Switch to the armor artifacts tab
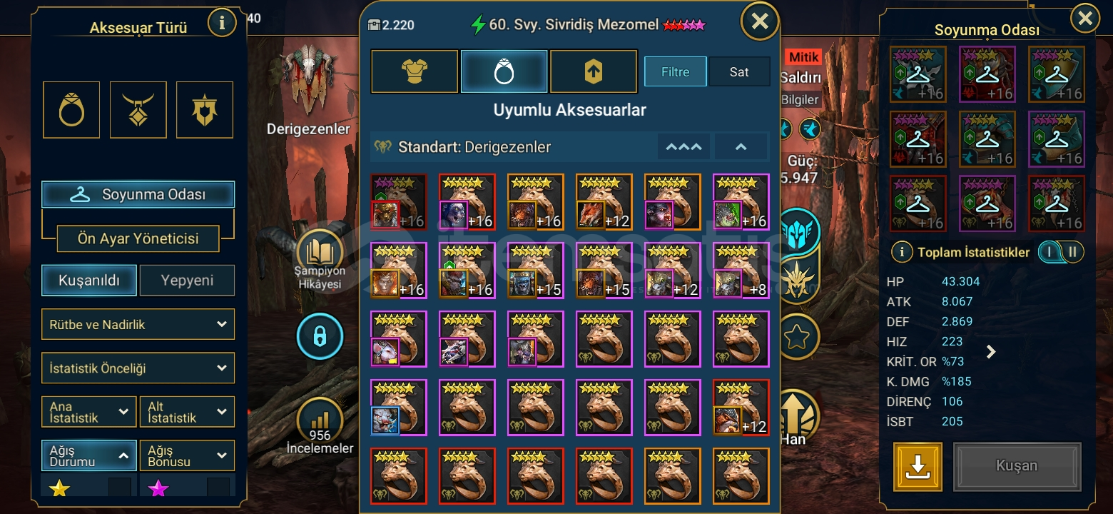Image resolution: width=1113 pixels, height=514 pixels. [x=415, y=71]
